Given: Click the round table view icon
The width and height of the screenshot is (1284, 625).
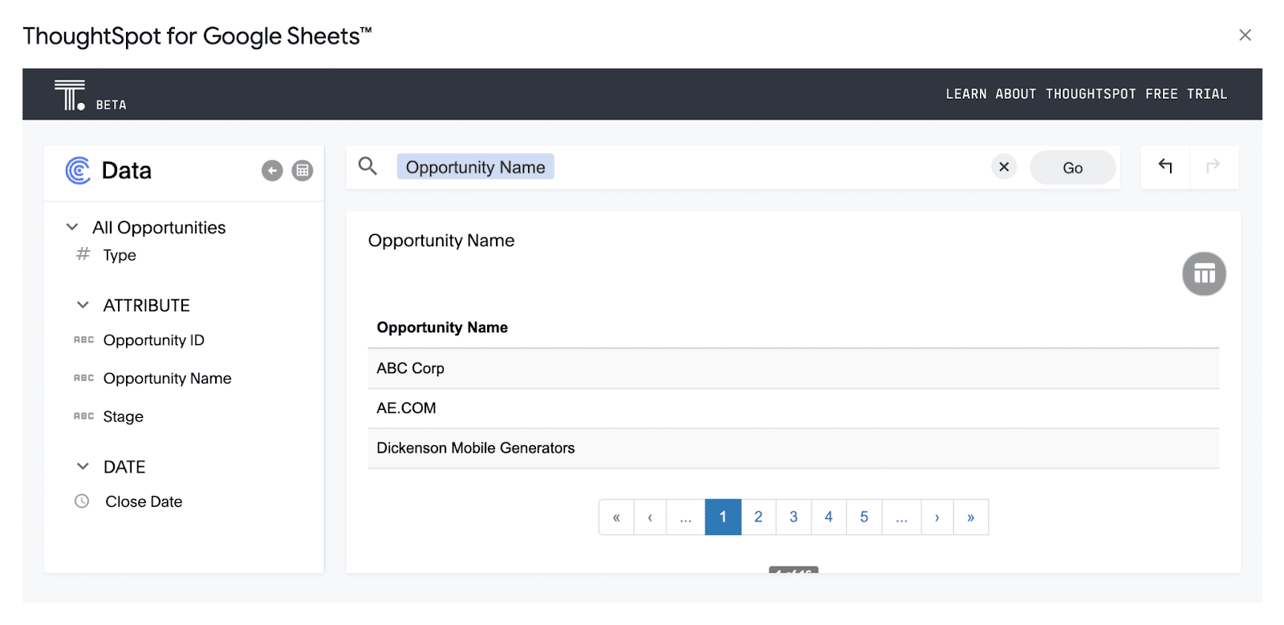Looking at the screenshot, I should [1204, 274].
